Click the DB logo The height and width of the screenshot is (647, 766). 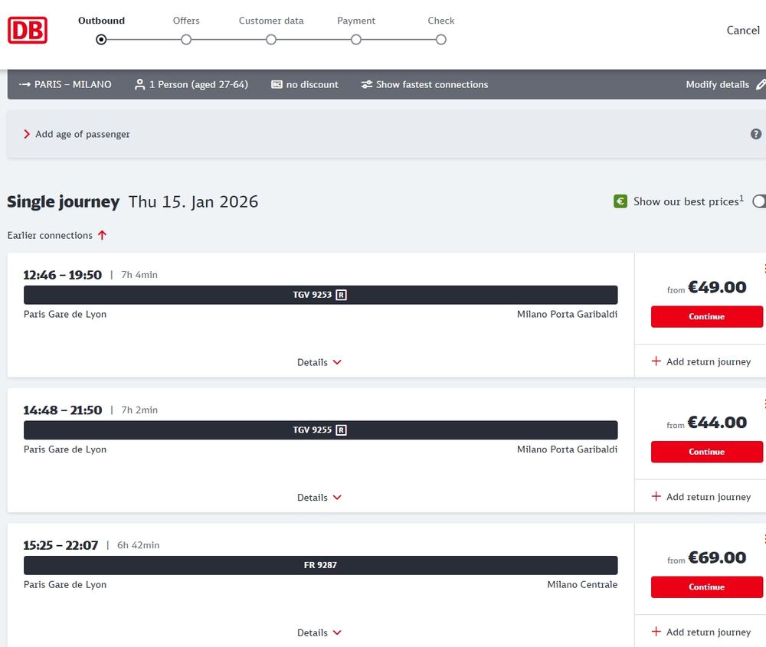click(x=28, y=30)
